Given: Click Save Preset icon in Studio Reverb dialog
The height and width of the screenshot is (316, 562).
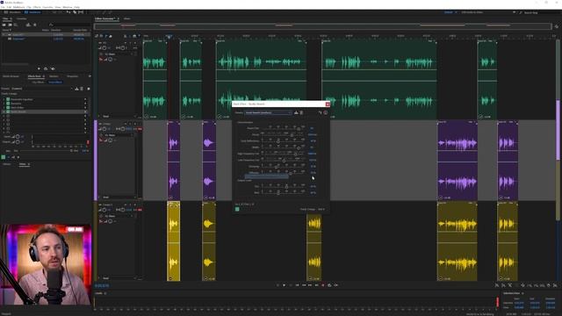Looking at the screenshot, I should (296, 112).
